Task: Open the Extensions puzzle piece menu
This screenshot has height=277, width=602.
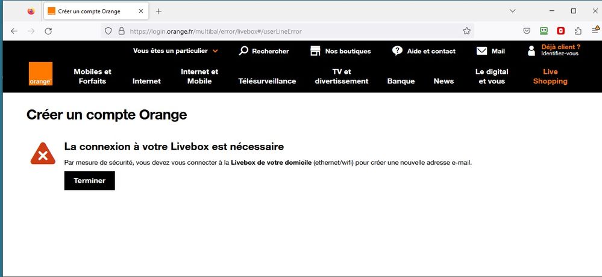Action: click(x=578, y=31)
